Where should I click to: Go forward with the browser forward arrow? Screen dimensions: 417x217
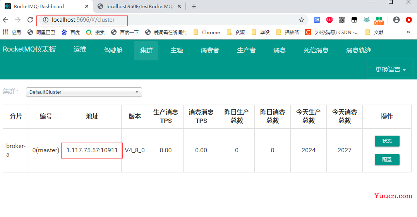(x=18, y=20)
